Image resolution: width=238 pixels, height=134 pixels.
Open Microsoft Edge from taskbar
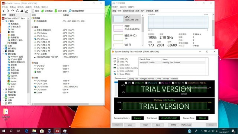pyautogui.click(x=26, y=131)
